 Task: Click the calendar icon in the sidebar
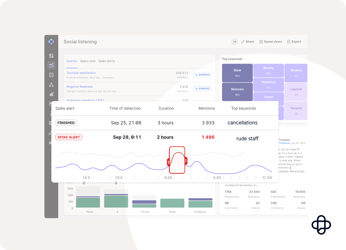coord(51,75)
